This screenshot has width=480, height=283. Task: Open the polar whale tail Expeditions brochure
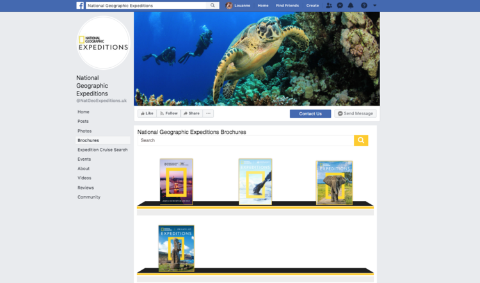[x=255, y=182]
